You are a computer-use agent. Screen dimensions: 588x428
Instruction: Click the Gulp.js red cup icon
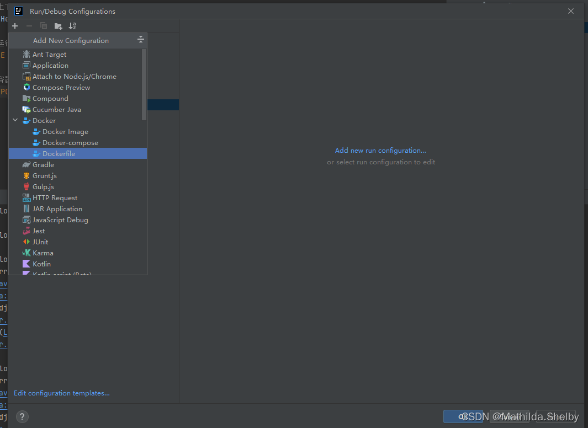tap(27, 186)
